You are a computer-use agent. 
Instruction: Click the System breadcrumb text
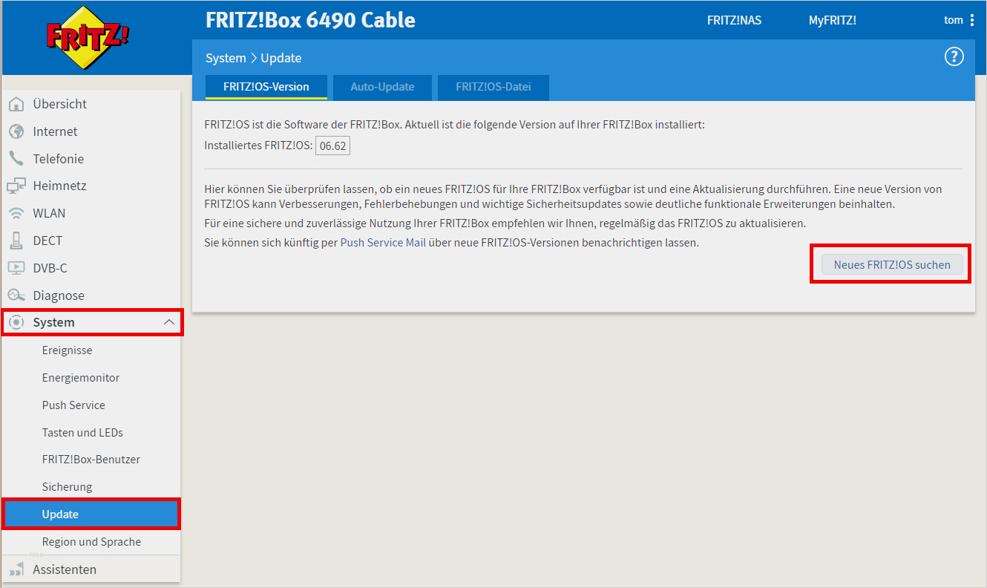tap(226, 58)
